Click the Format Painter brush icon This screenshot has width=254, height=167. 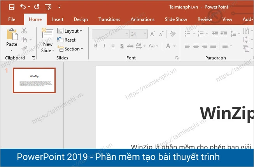coord(24,48)
